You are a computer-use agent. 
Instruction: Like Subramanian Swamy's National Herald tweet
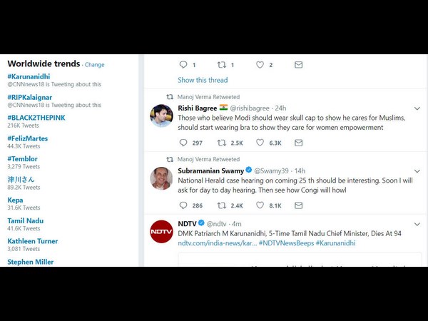(x=260, y=205)
